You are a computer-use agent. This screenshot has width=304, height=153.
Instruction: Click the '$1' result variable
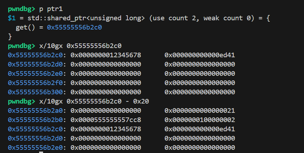pyautogui.click(x=11, y=18)
